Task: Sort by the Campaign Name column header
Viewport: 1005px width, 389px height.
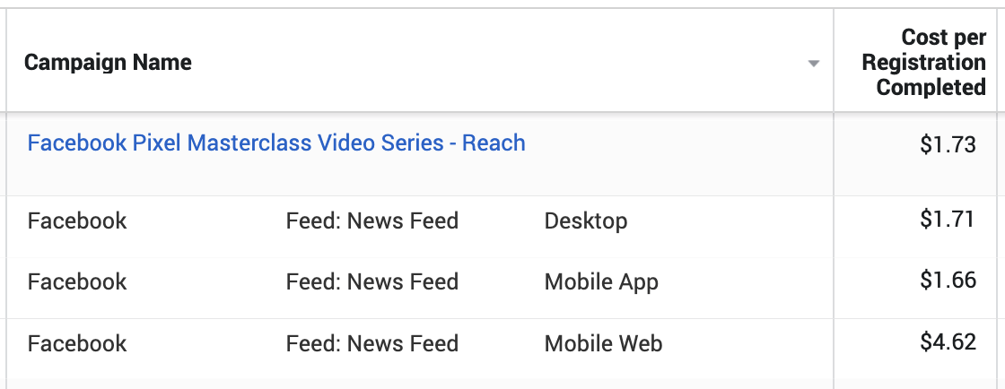Action: click(x=108, y=63)
